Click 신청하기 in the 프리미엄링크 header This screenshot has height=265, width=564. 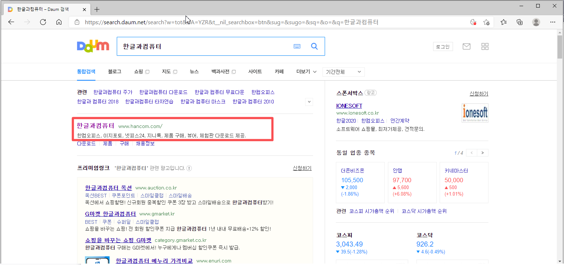pos(302,168)
